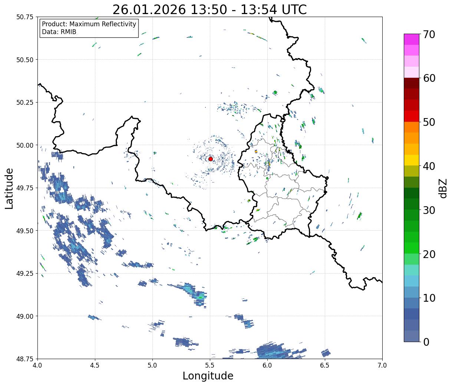
Task: Click latitude tick label 50.25
Action: pos(25,103)
